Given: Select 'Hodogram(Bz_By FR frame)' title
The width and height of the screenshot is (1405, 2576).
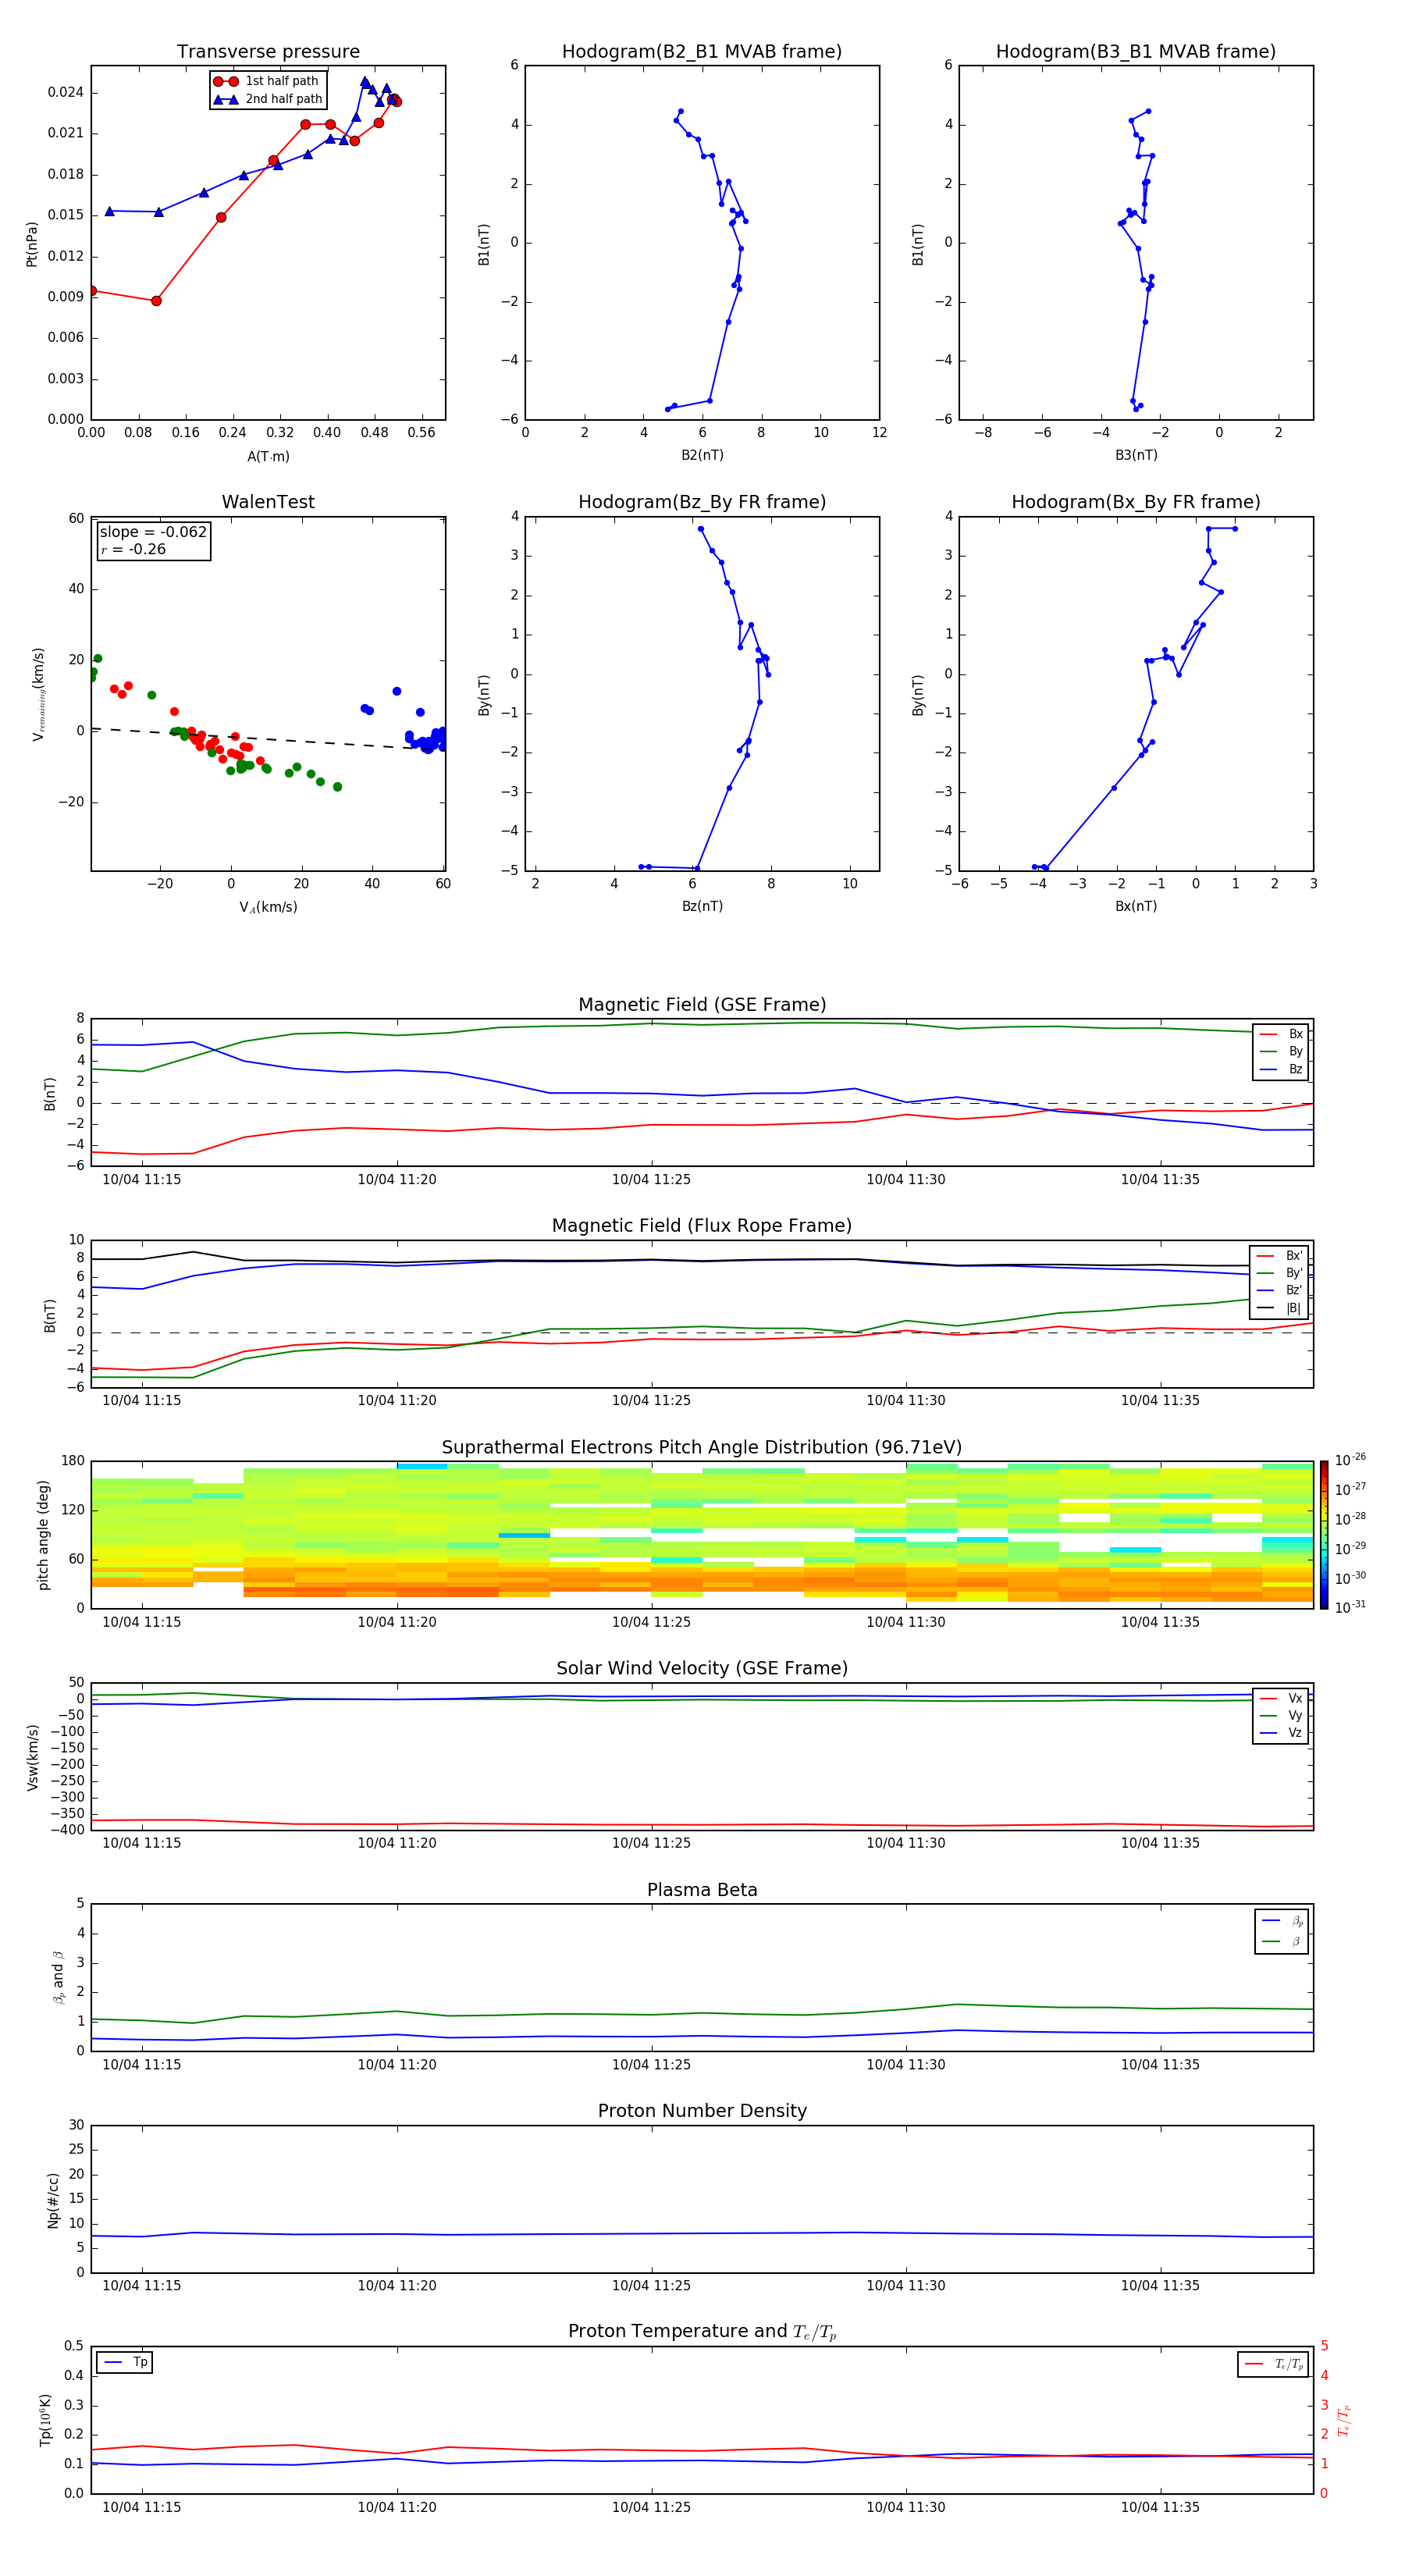Looking at the screenshot, I should coord(702,502).
